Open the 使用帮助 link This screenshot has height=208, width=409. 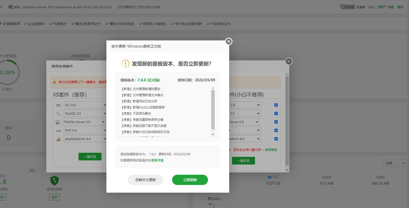[x=271, y=150]
